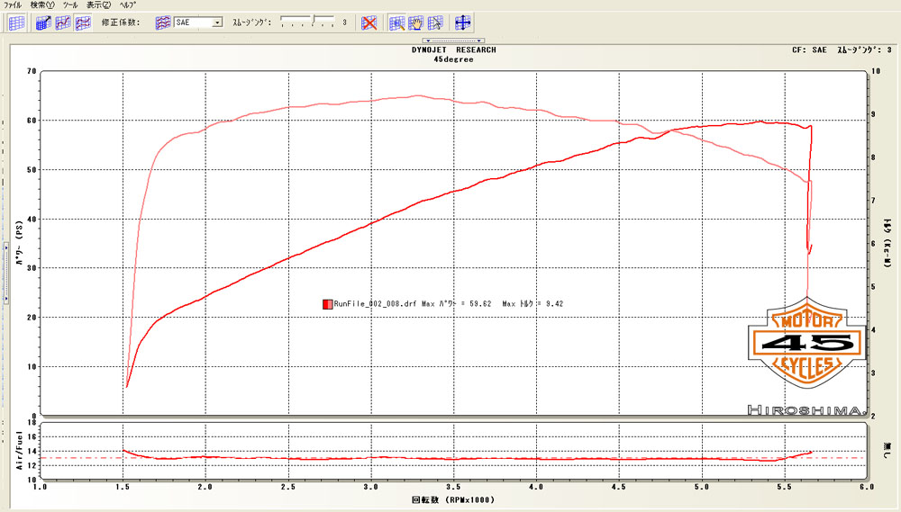901x512 pixels.
Task: Activate the arrow pointer selection tool
Action: 436,22
